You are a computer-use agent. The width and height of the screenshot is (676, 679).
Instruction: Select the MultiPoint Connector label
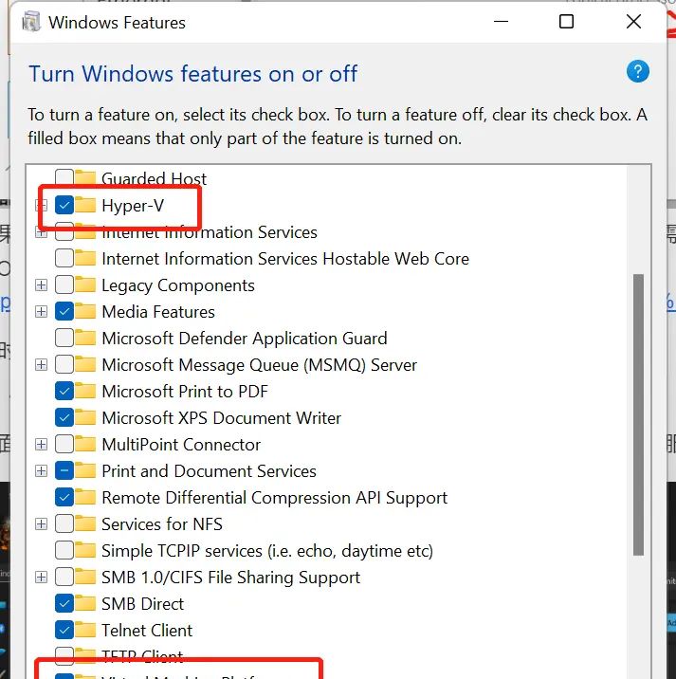tap(181, 445)
